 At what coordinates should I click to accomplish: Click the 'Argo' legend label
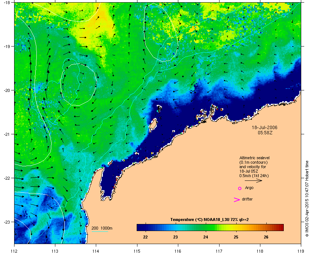coord(249,188)
